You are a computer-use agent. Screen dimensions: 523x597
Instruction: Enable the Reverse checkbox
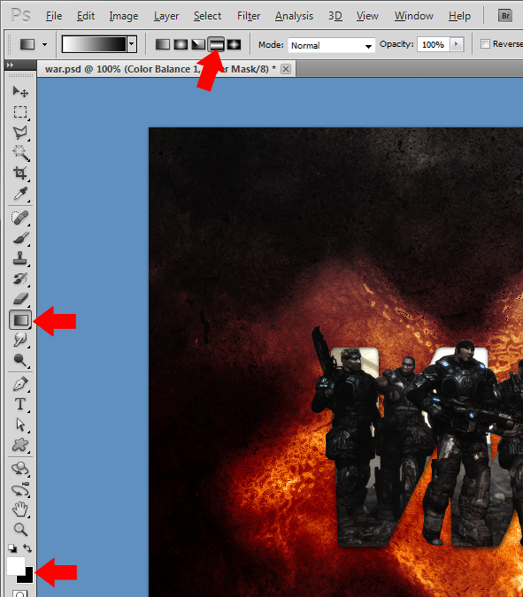pos(485,44)
